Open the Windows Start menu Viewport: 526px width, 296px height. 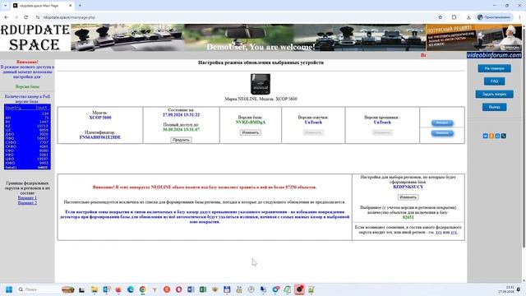click(x=9, y=289)
